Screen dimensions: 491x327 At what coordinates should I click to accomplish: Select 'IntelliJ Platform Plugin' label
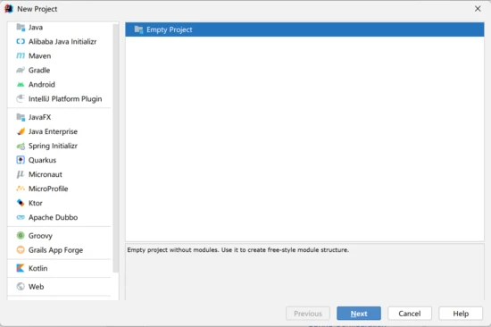(x=65, y=99)
